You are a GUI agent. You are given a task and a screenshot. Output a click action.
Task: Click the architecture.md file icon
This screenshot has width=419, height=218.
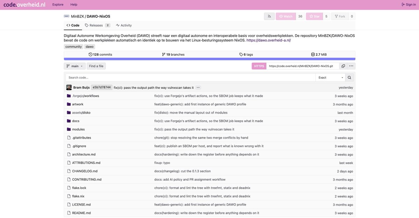69,154
